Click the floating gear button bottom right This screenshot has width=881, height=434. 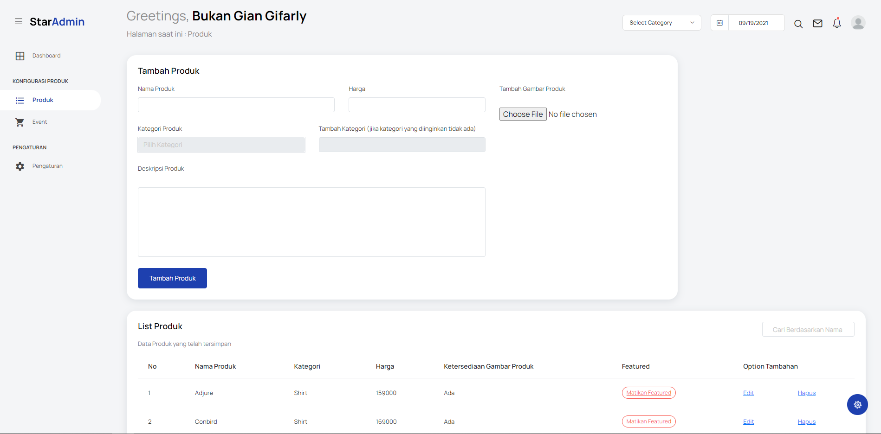click(x=857, y=404)
